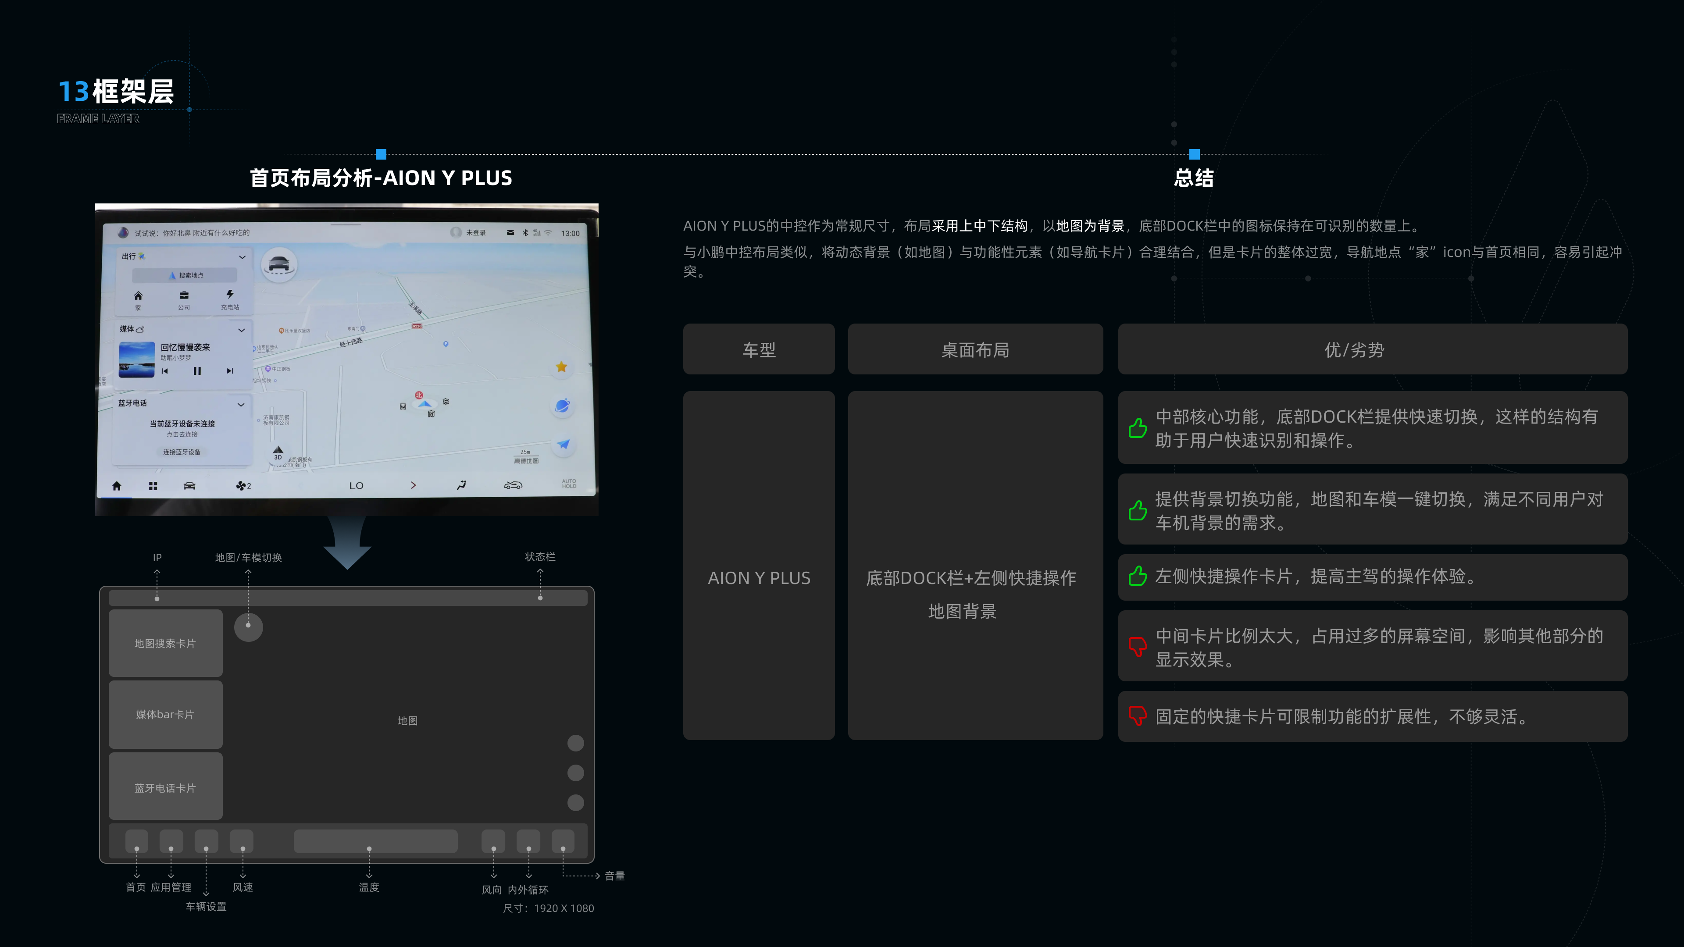Tap the album art thumbnail in media card
1684x947 pixels.
[x=137, y=360]
